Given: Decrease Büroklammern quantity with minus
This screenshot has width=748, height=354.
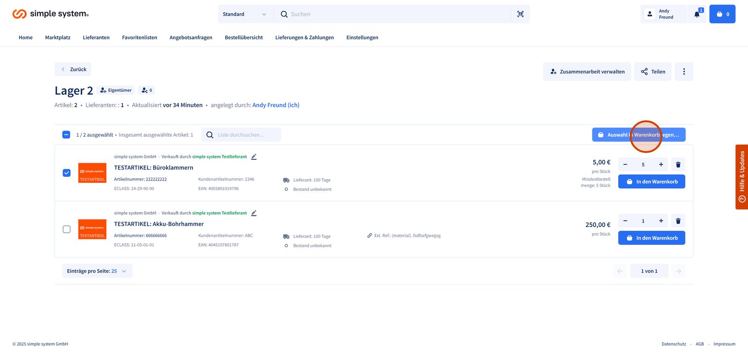Looking at the screenshot, I should [625, 165].
